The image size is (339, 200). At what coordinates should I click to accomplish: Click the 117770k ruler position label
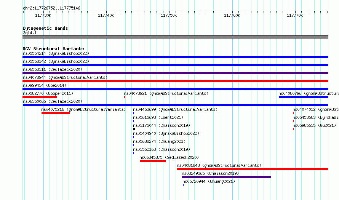click(295, 15)
